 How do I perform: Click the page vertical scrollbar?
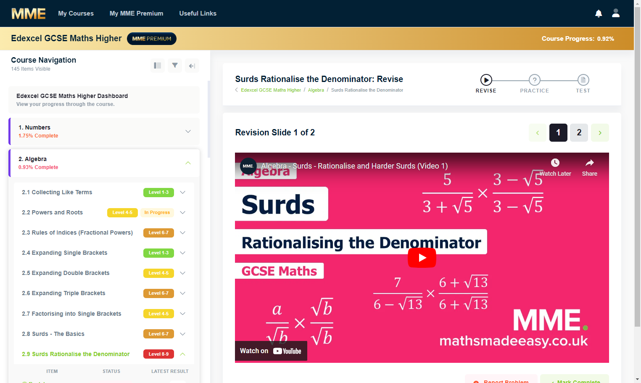(637, 166)
